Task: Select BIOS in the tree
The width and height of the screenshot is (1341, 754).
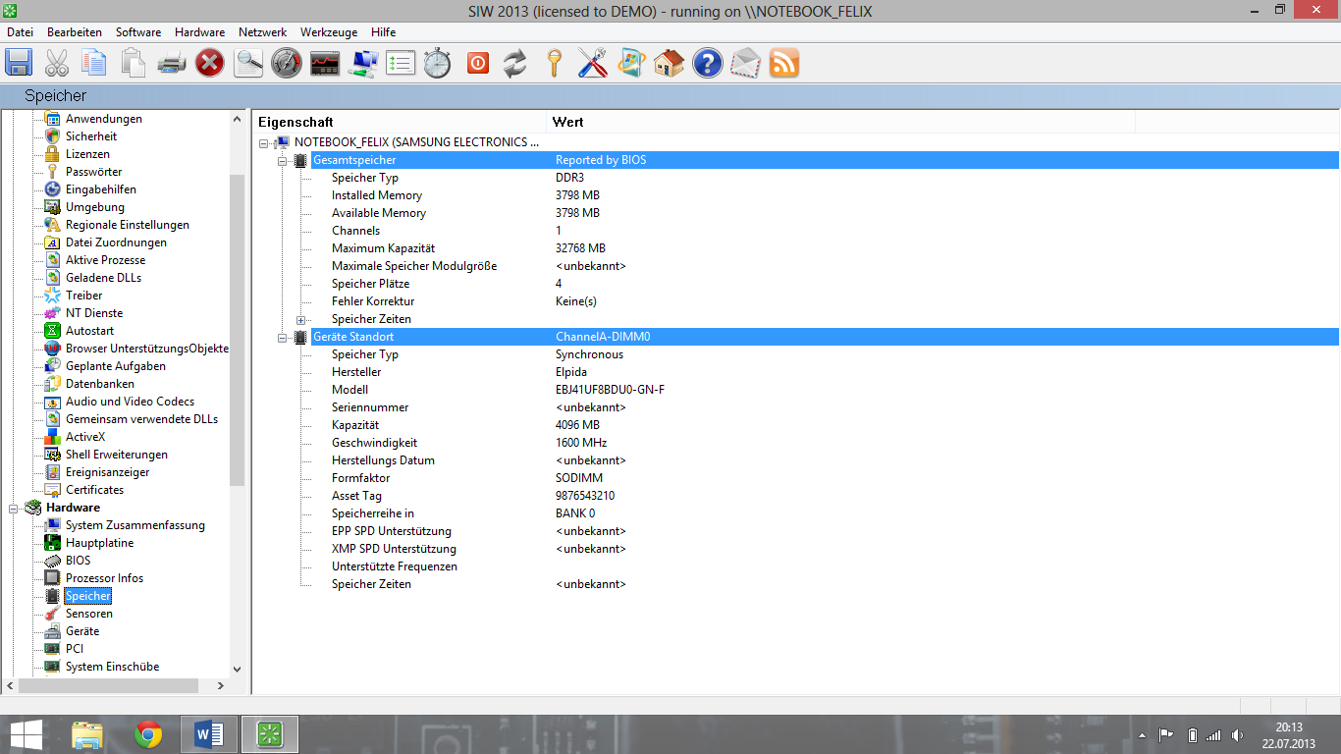Action: (x=78, y=561)
